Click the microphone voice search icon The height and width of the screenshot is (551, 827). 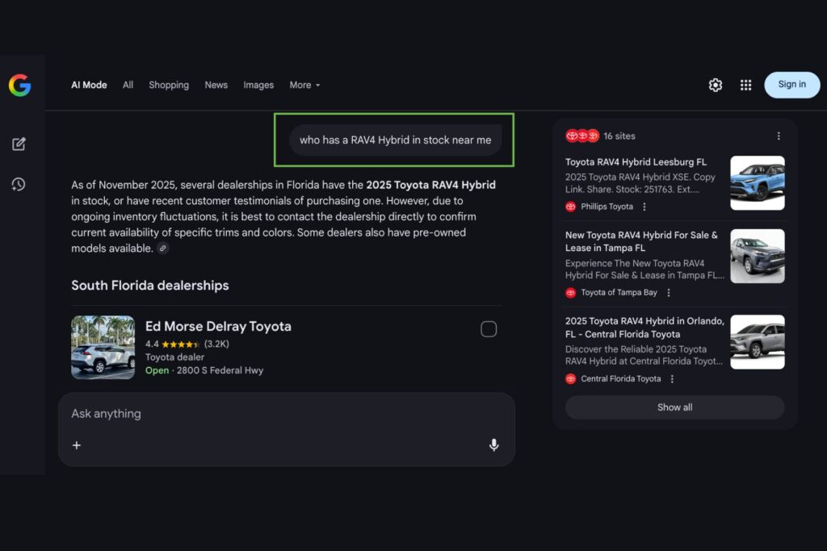pyautogui.click(x=493, y=445)
